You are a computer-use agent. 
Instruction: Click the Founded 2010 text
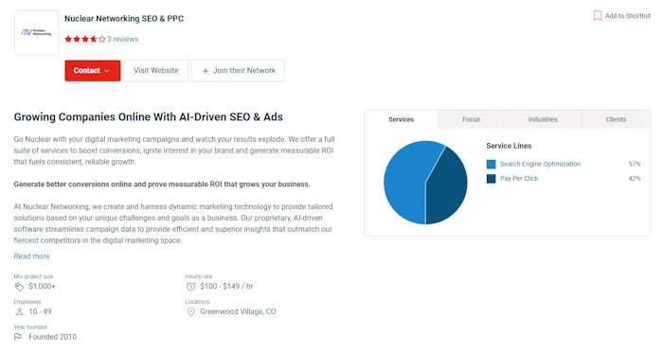pos(52,337)
